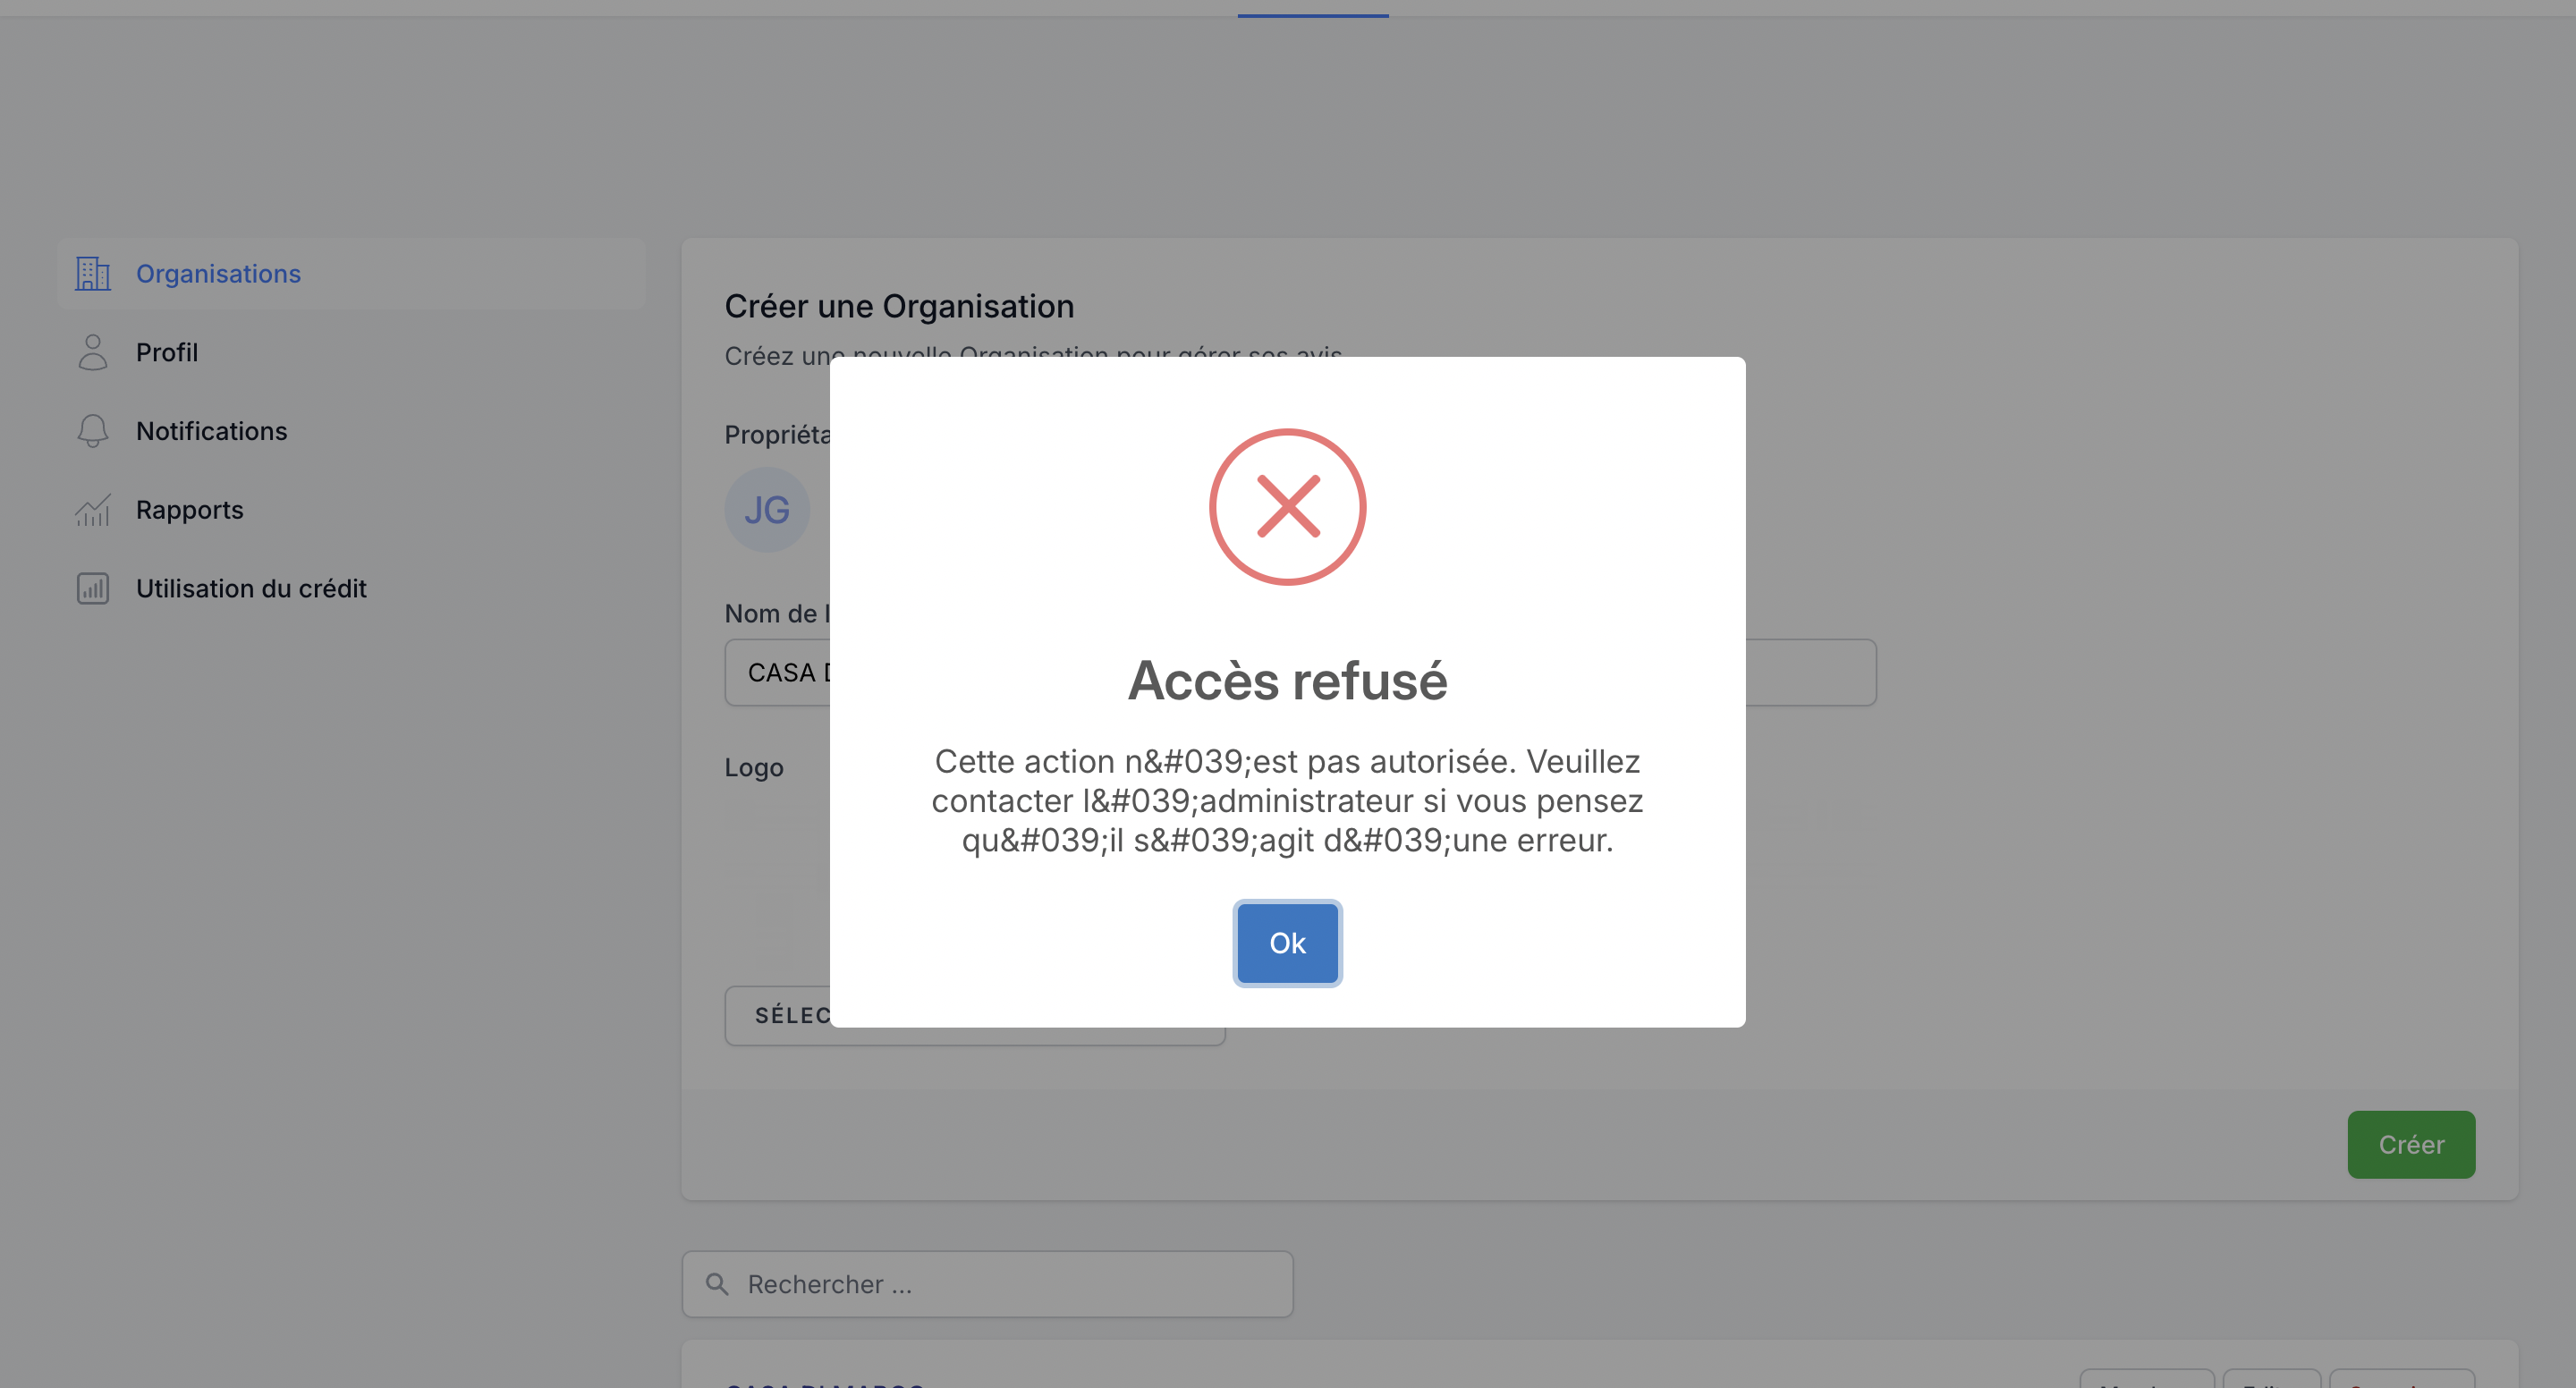
Task: Open the Organisations menu item
Action: [218, 273]
